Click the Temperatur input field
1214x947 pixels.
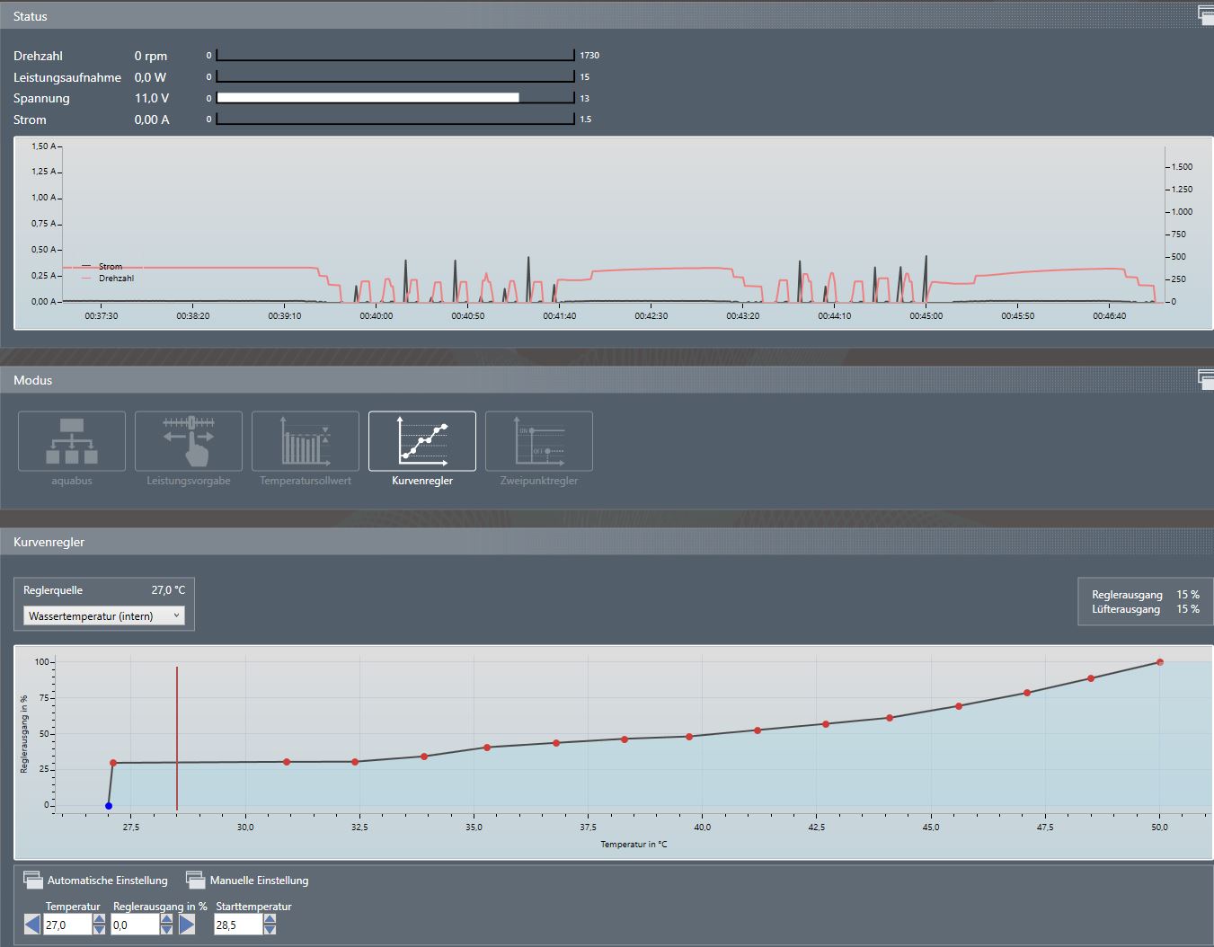pyautogui.click(x=67, y=925)
